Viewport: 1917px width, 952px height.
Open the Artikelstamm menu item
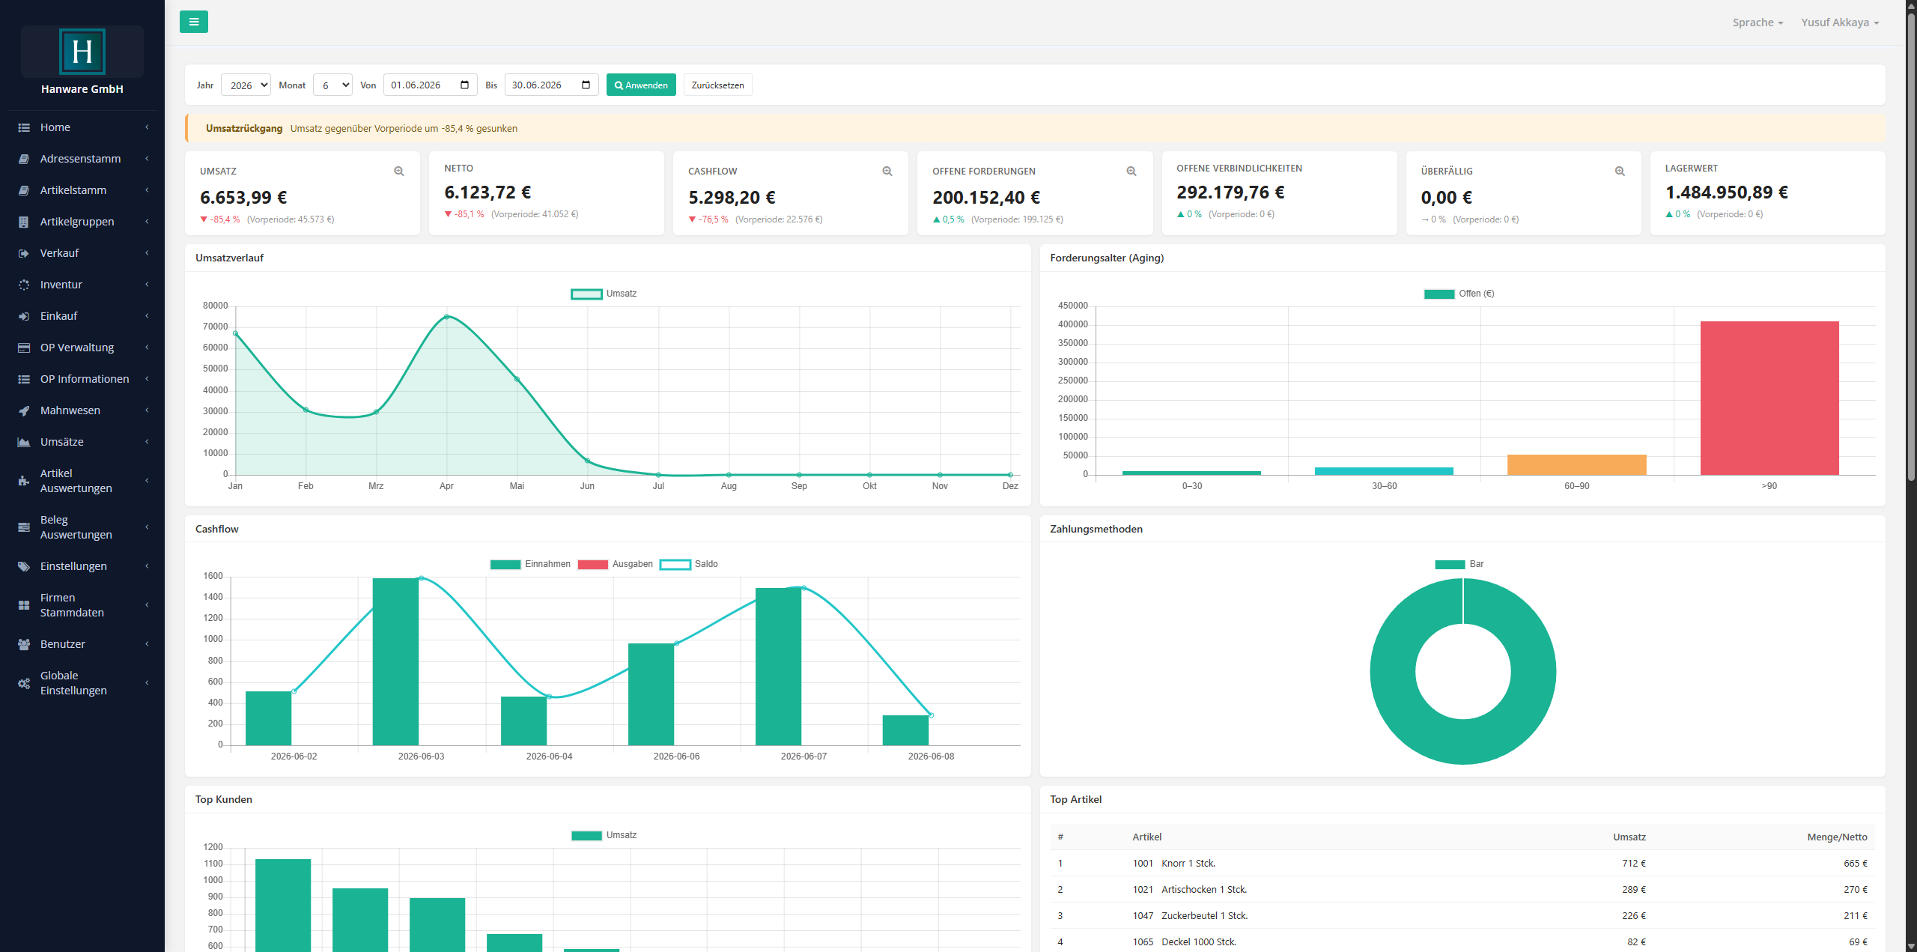(x=82, y=190)
